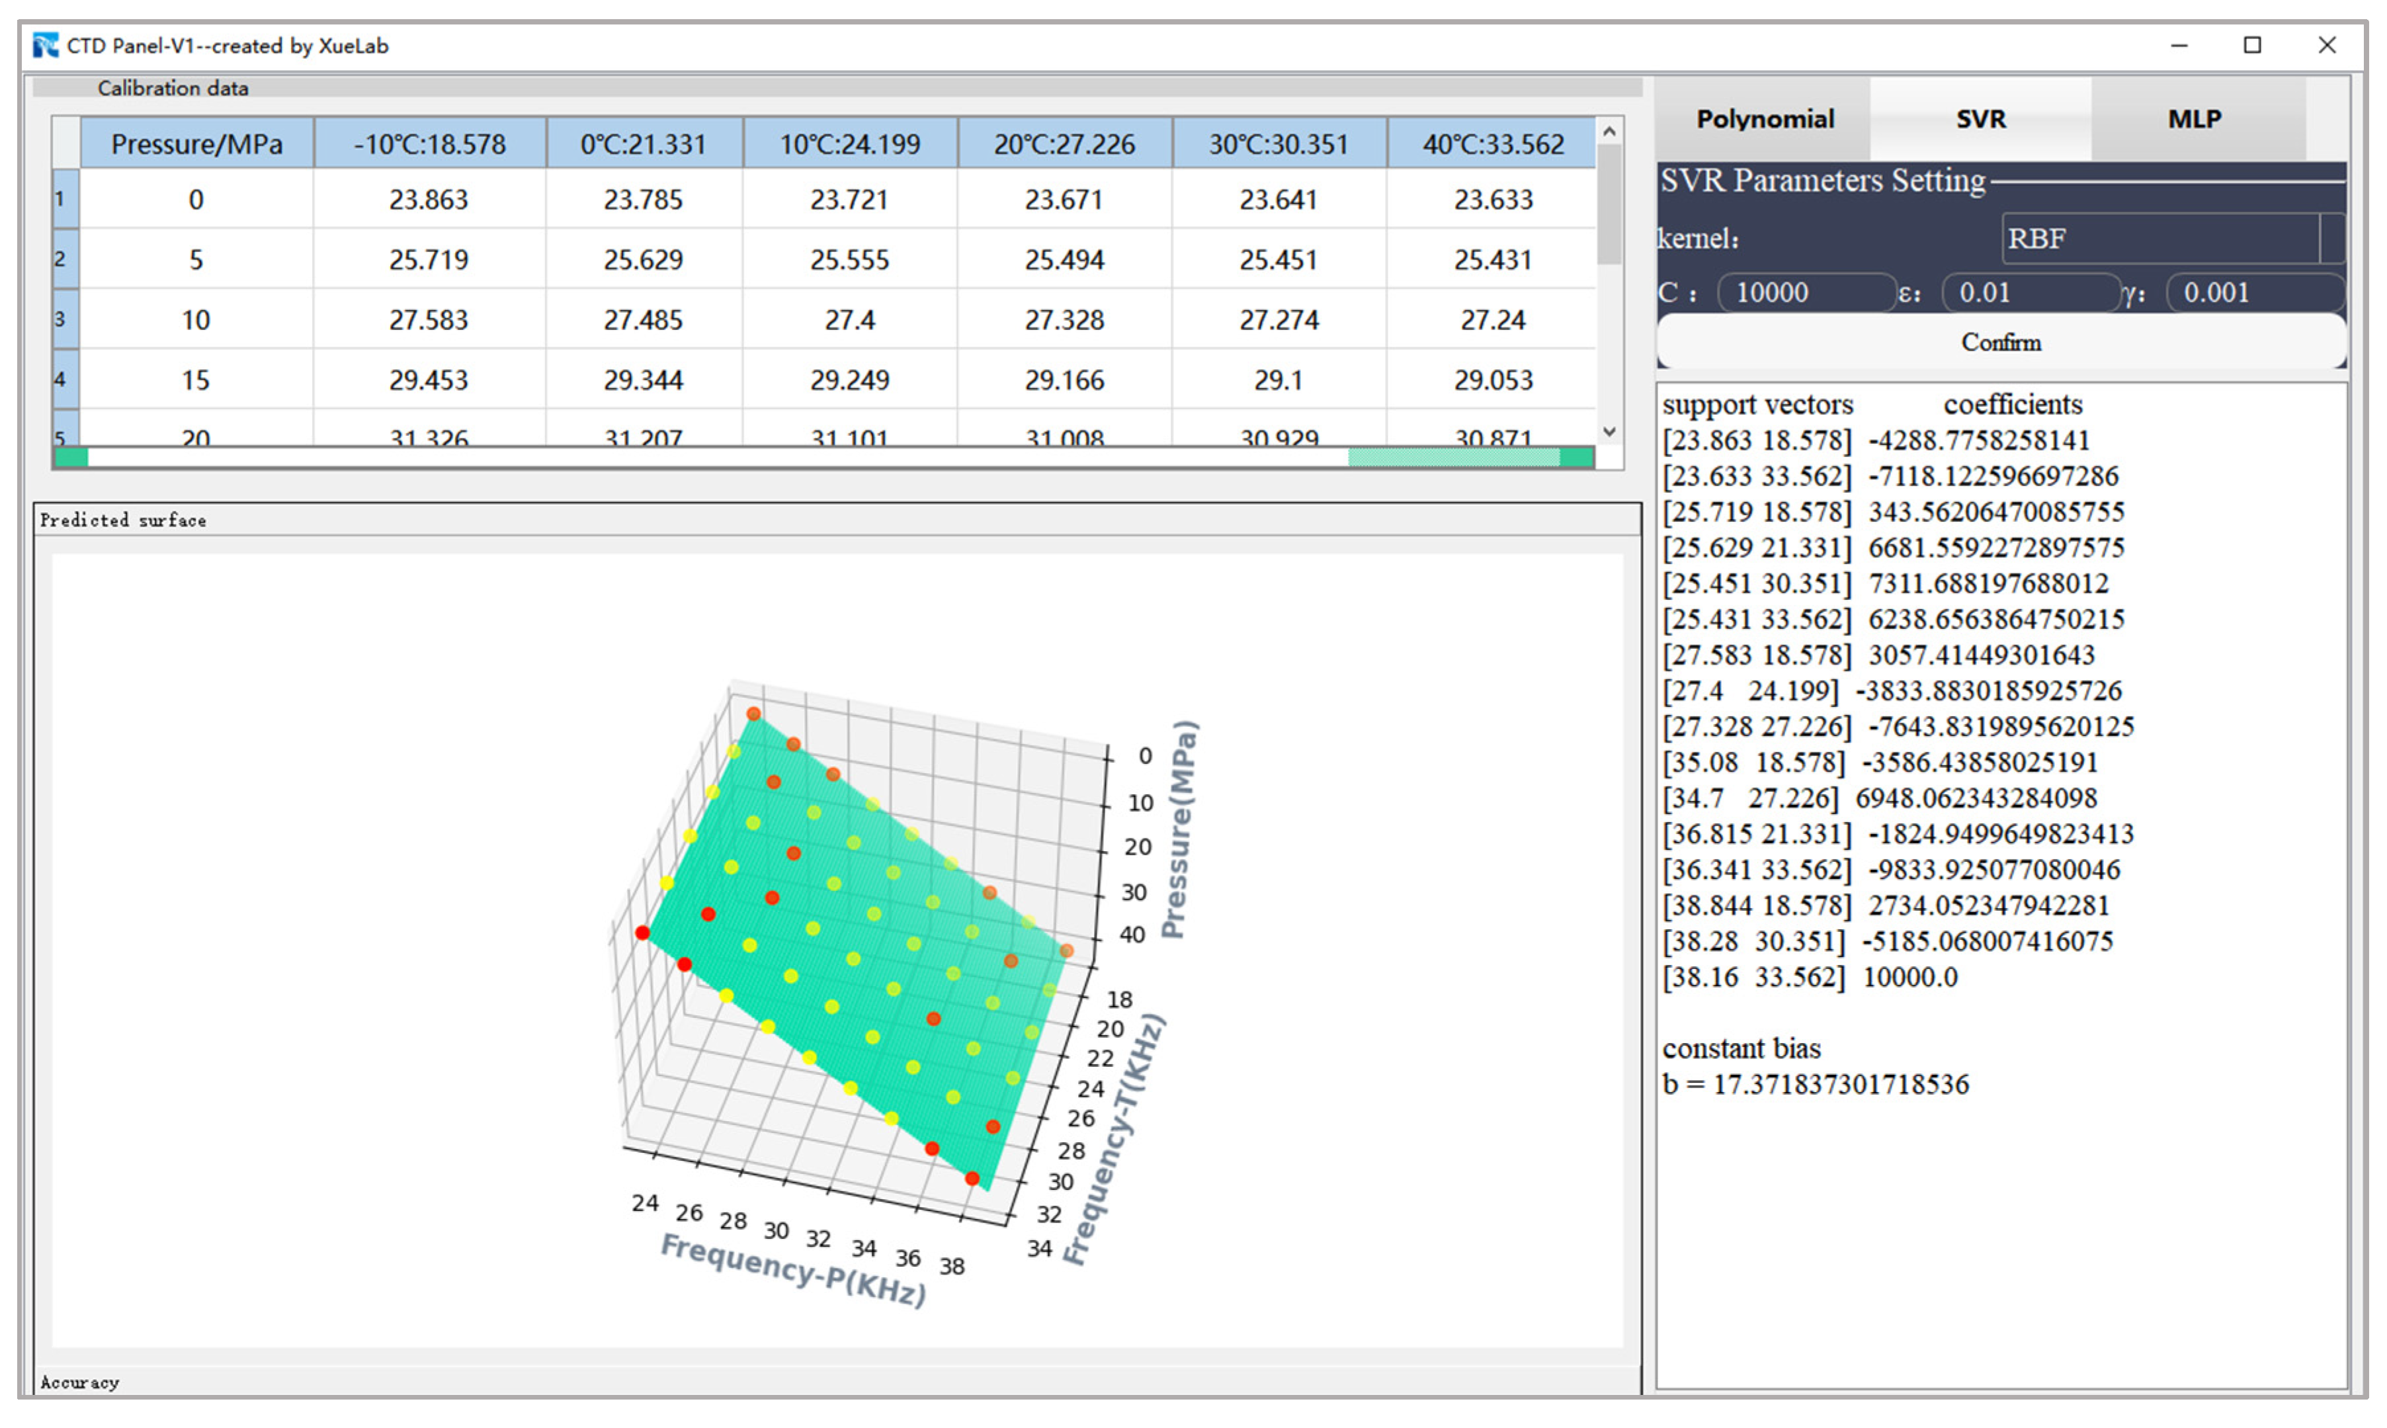The height and width of the screenshot is (1428, 2387).
Task: Click the kernel dropdown arrow button
Action: 2333,237
